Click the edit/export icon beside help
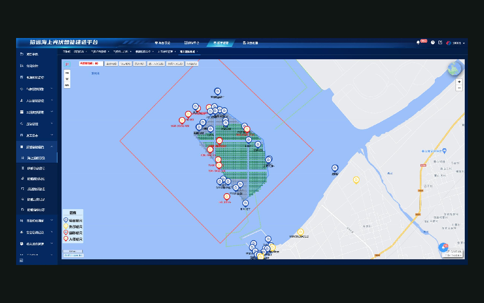Image resolution: width=484 pixels, height=303 pixels. [440, 42]
